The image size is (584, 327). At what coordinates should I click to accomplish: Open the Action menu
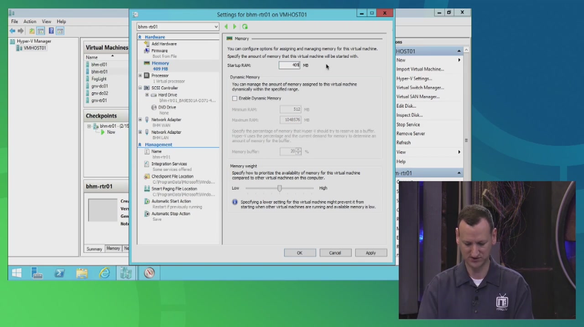pos(30,21)
